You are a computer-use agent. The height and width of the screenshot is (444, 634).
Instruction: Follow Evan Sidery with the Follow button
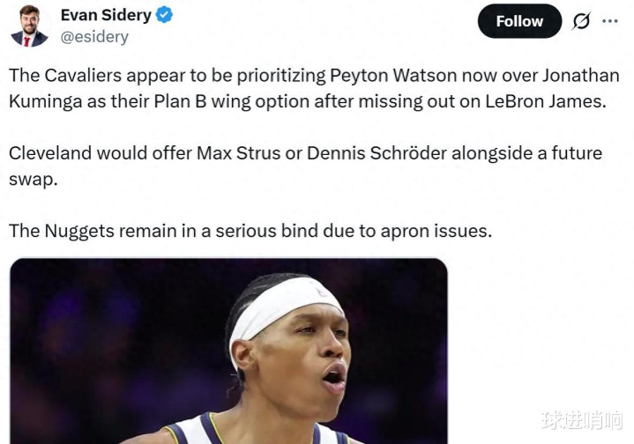[519, 21]
